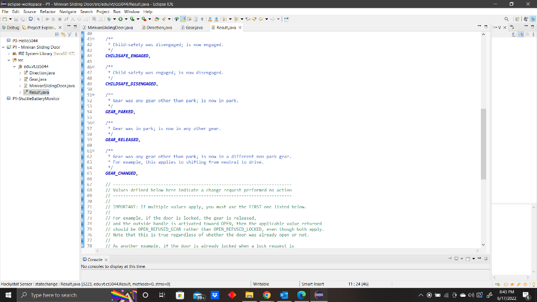The height and width of the screenshot is (302, 537).
Task: Enable Link with Editor in Project Explorer
Action: 63,34
